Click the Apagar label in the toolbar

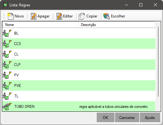pos(43,16)
